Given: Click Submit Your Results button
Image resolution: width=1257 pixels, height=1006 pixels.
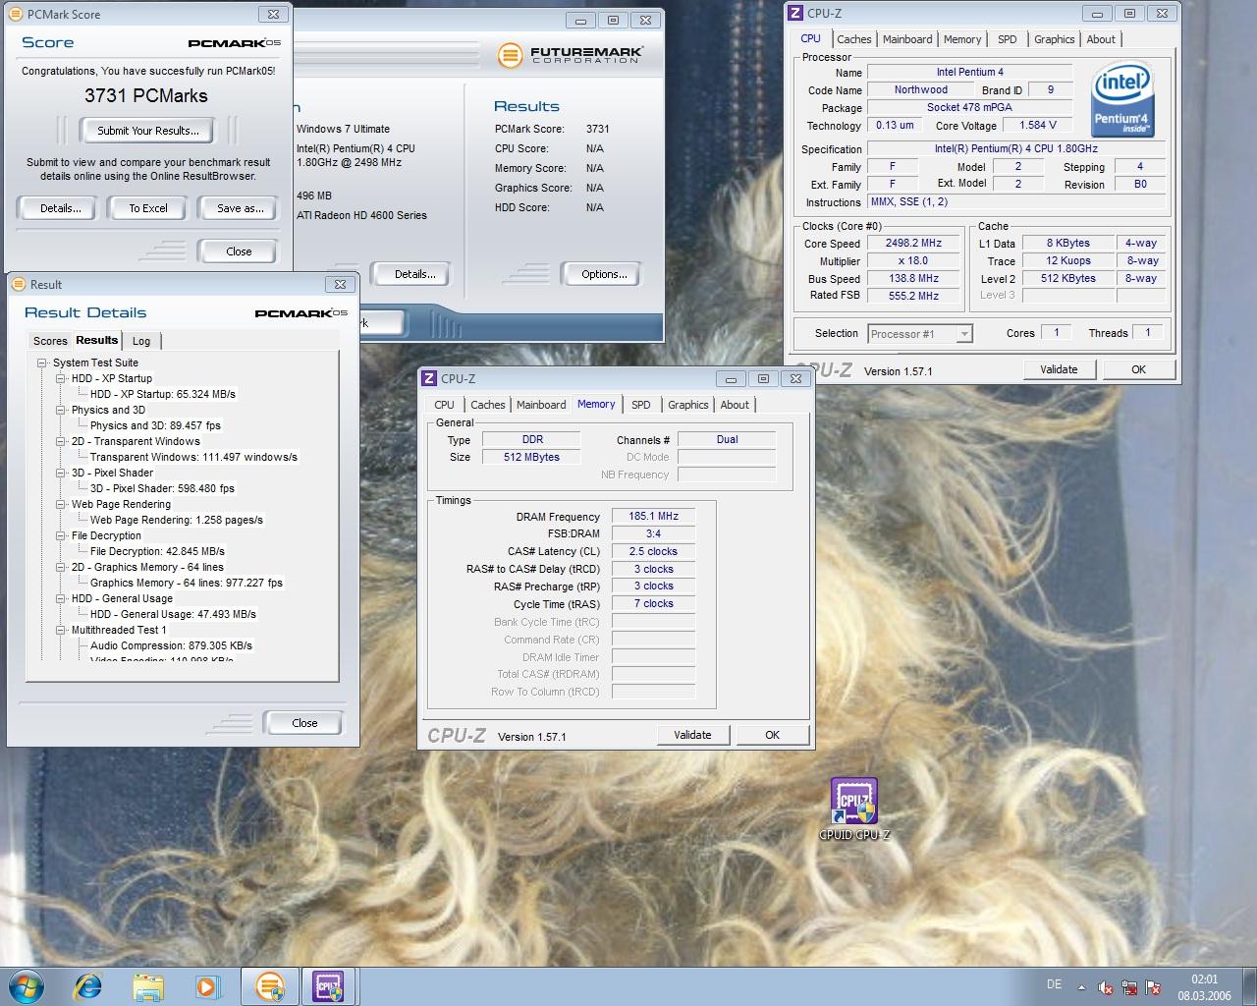Looking at the screenshot, I should click(148, 130).
